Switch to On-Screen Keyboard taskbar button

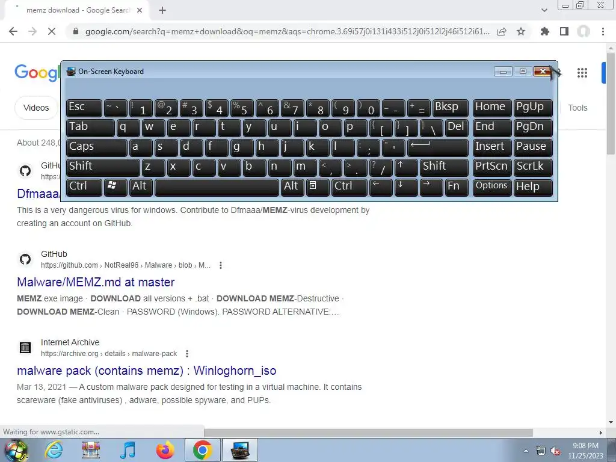click(240, 450)
